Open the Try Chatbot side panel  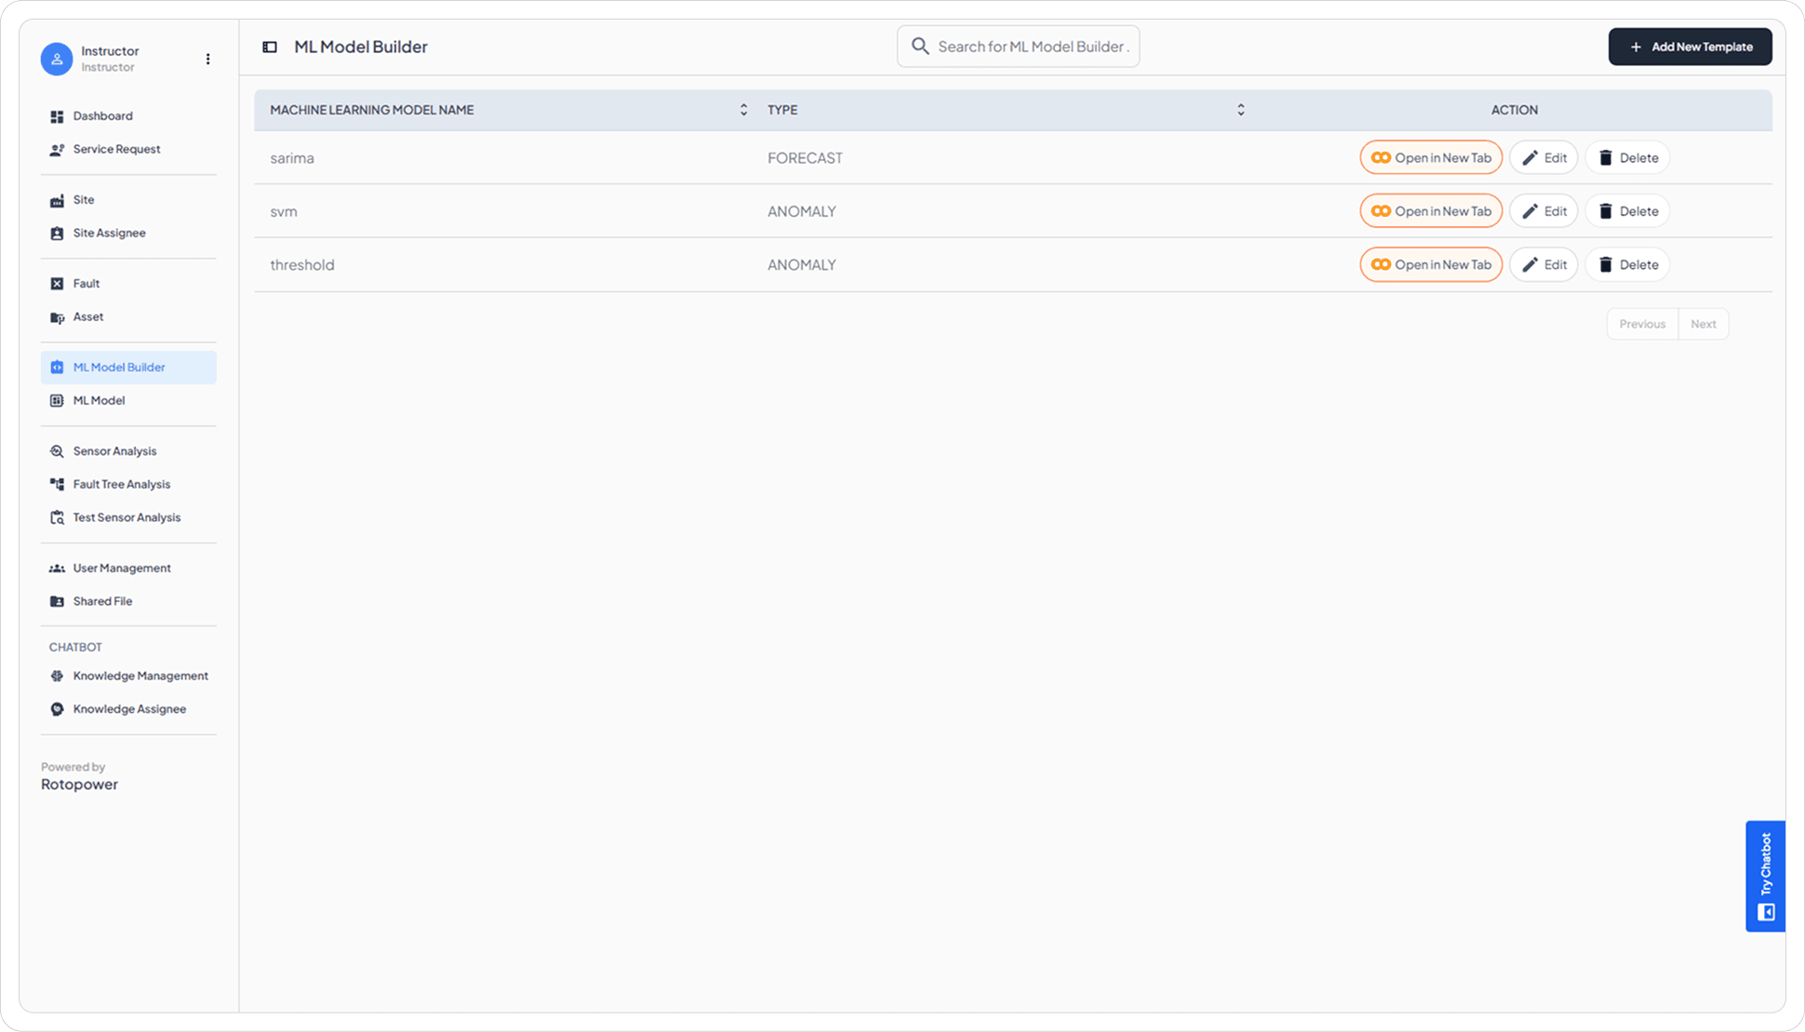point(1765,876)
